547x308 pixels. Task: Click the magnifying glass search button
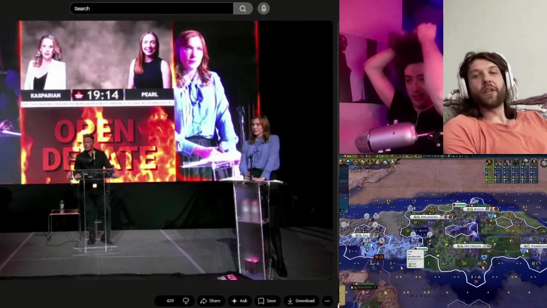point(243,9)
